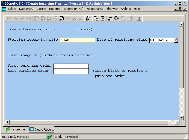Click the small window form toolbar icon

(110, 19)
